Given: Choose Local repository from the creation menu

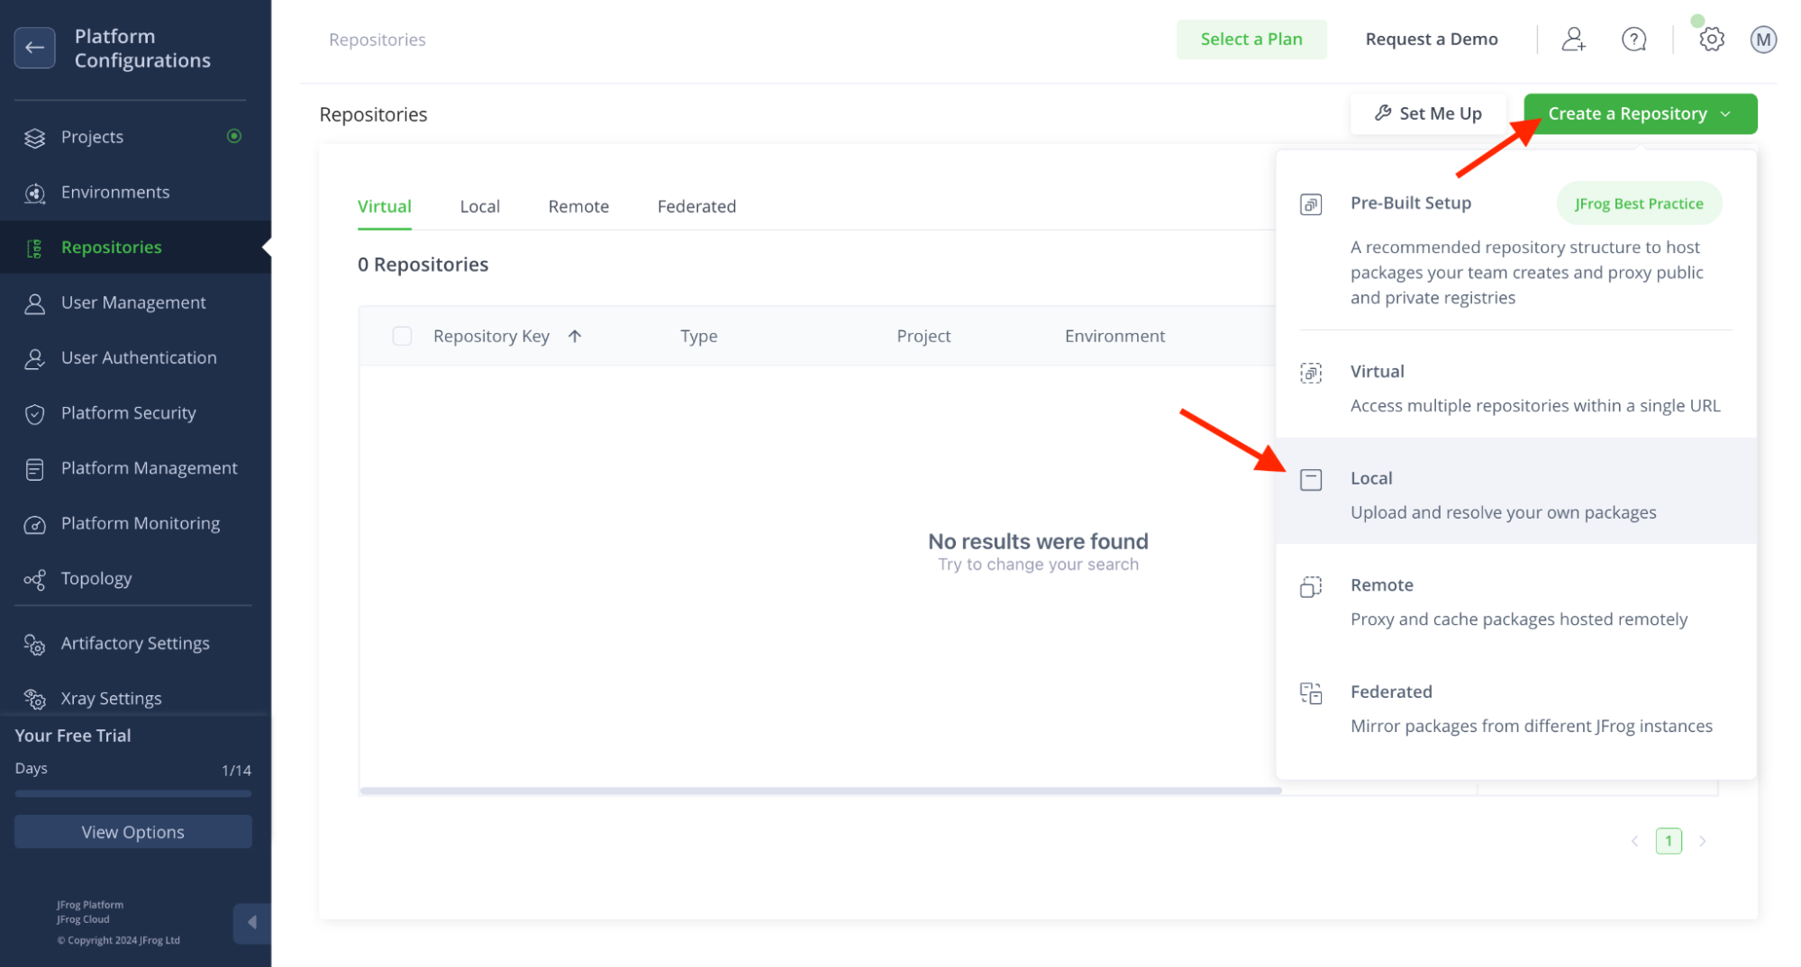Looking at the screenshot, I should click(1370, 478).
